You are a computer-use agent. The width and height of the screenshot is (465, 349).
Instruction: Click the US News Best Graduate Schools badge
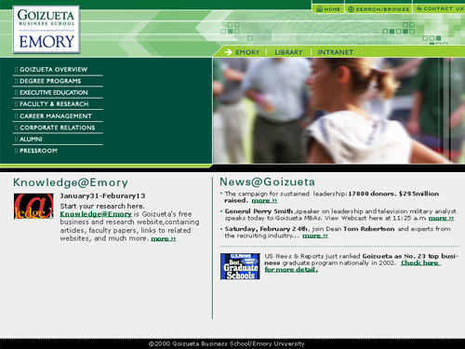pos(240,266)
